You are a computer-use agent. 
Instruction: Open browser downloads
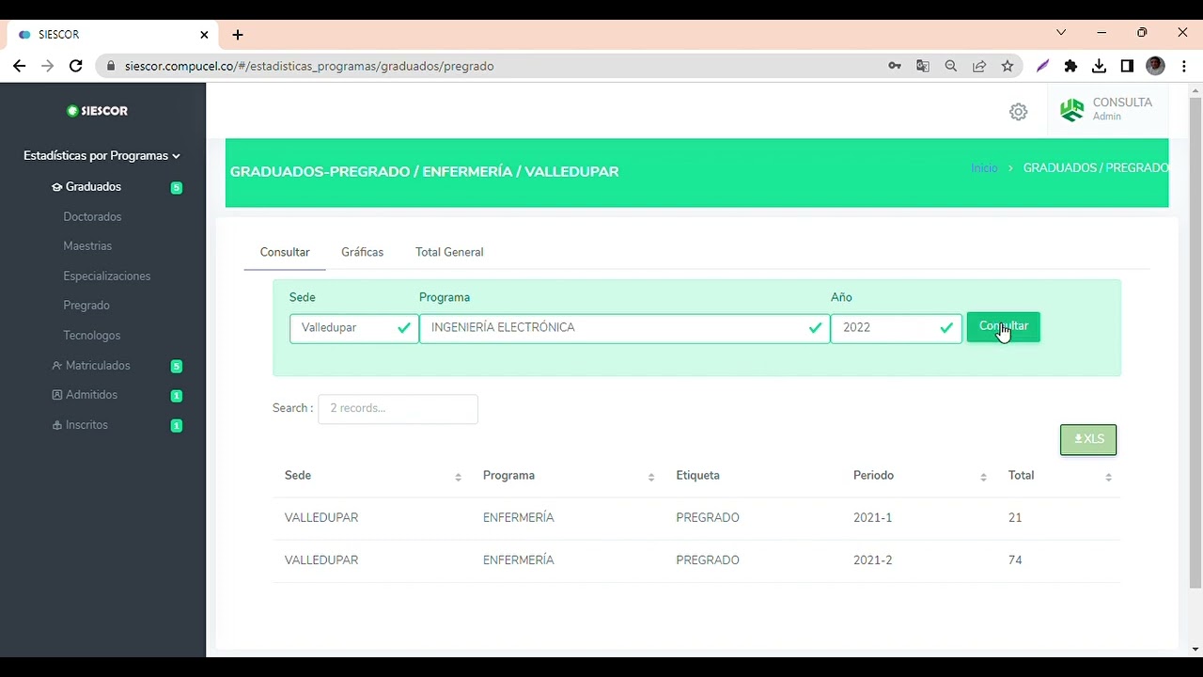click(x=1099, y=66)
